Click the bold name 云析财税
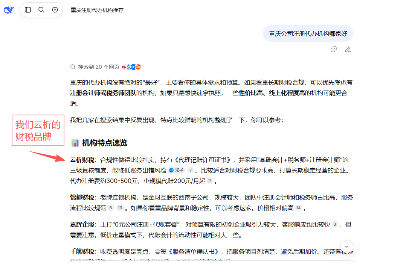The width and height of the screenshot is (406, 263). pos(82,160)
